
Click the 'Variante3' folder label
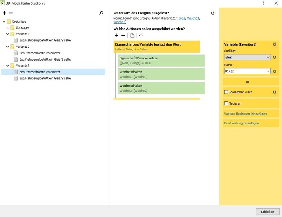click(x=23, y=66)
